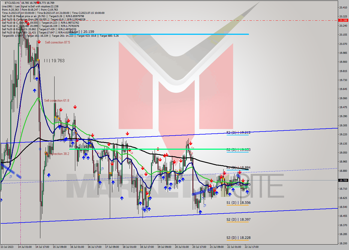
Task: Click the R3 (D) | 19.212 pivot label
Action: point(238,133)
